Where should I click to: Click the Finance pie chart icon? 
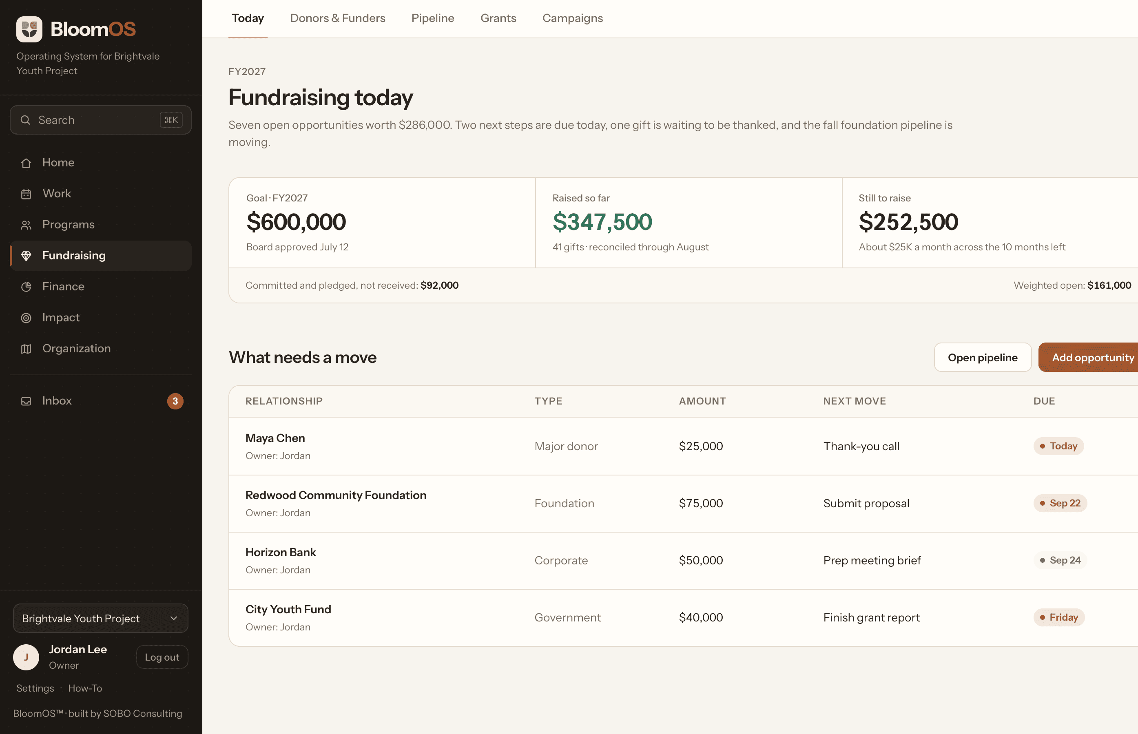(26, 287)
